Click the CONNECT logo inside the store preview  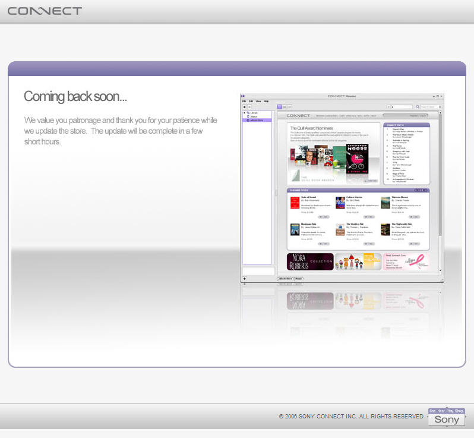click(x=298, y=116)
